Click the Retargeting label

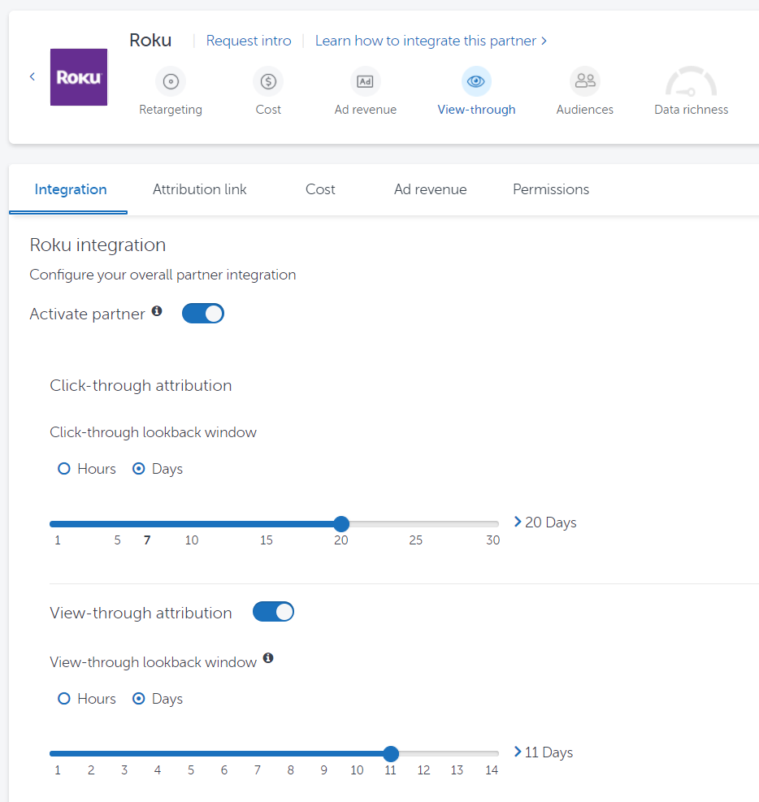(171, 110)
